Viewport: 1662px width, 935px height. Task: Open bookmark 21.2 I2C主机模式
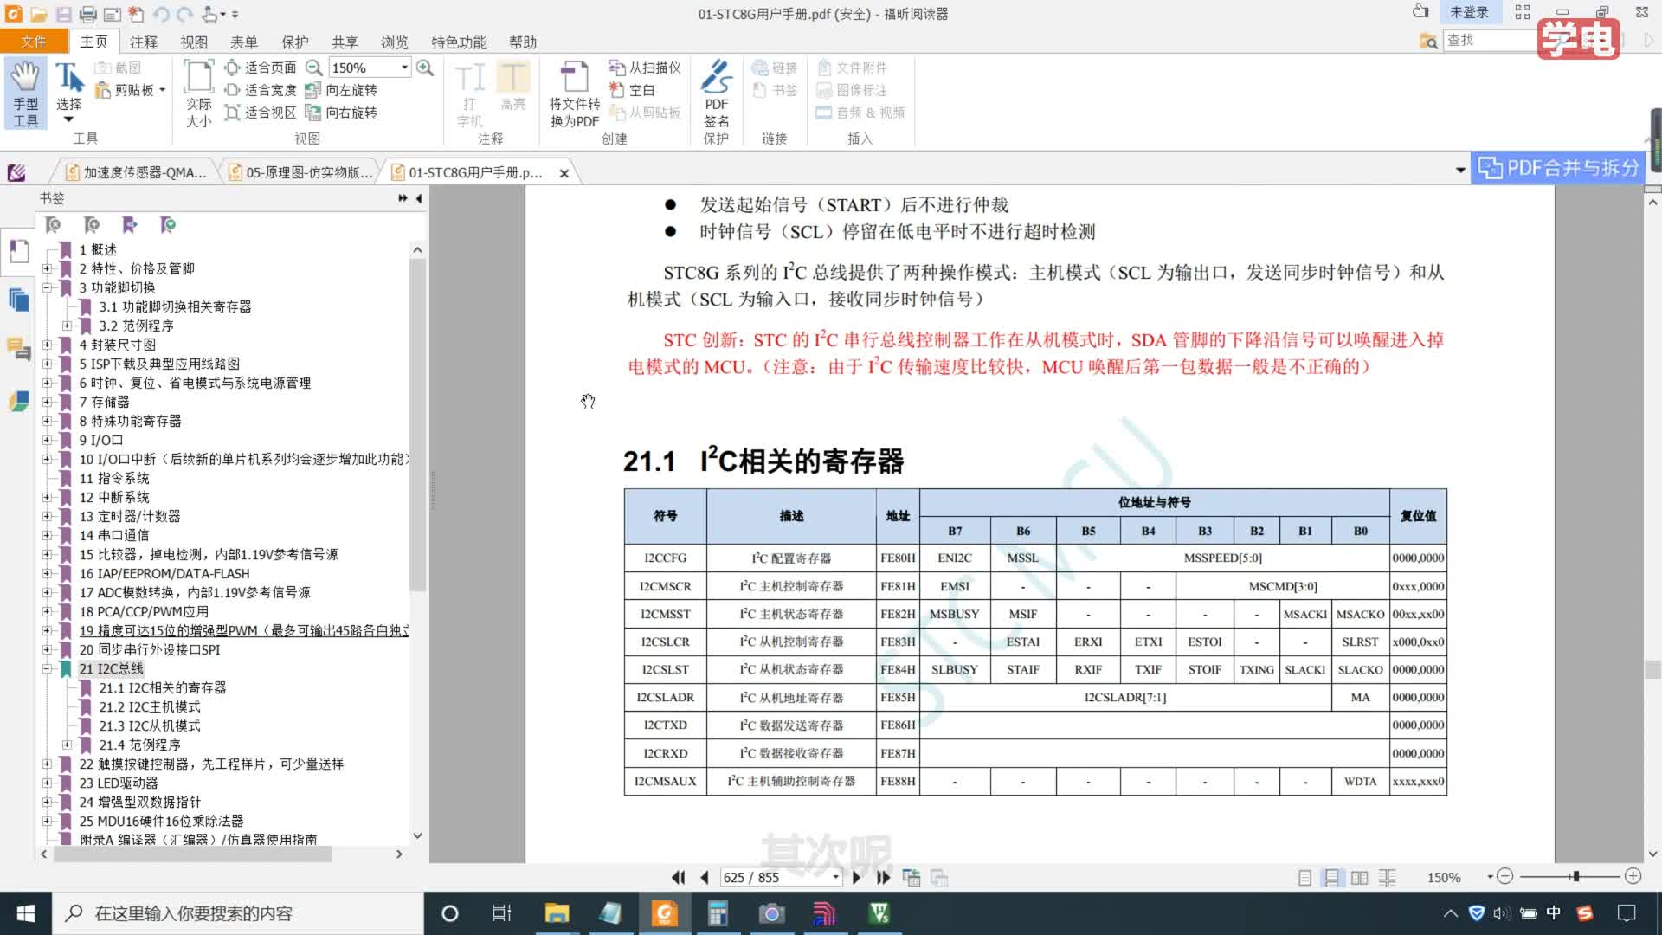tap(150, 706)
